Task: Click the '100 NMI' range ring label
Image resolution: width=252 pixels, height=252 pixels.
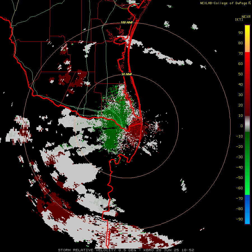Action: coord(127,22)
